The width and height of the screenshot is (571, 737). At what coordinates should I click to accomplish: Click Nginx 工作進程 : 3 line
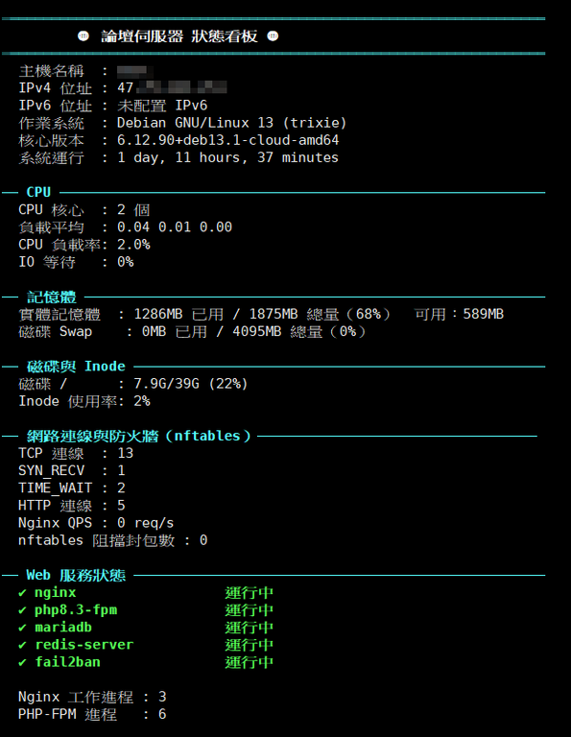(92, 697)
